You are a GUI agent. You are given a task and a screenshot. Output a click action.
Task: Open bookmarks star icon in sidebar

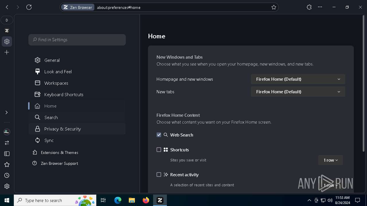click(7, 165)
